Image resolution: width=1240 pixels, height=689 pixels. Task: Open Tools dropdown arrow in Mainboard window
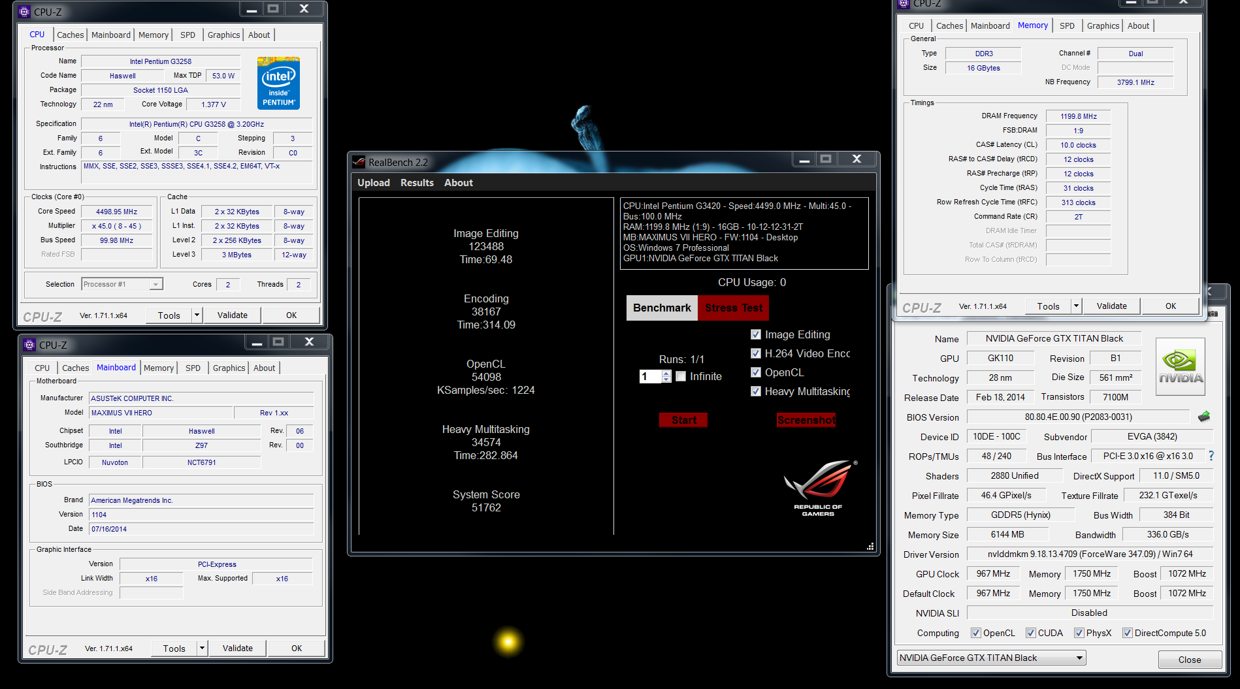[202, 648]
